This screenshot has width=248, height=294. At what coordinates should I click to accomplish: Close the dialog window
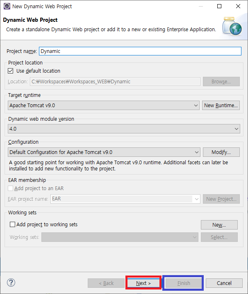coord(238,6)
